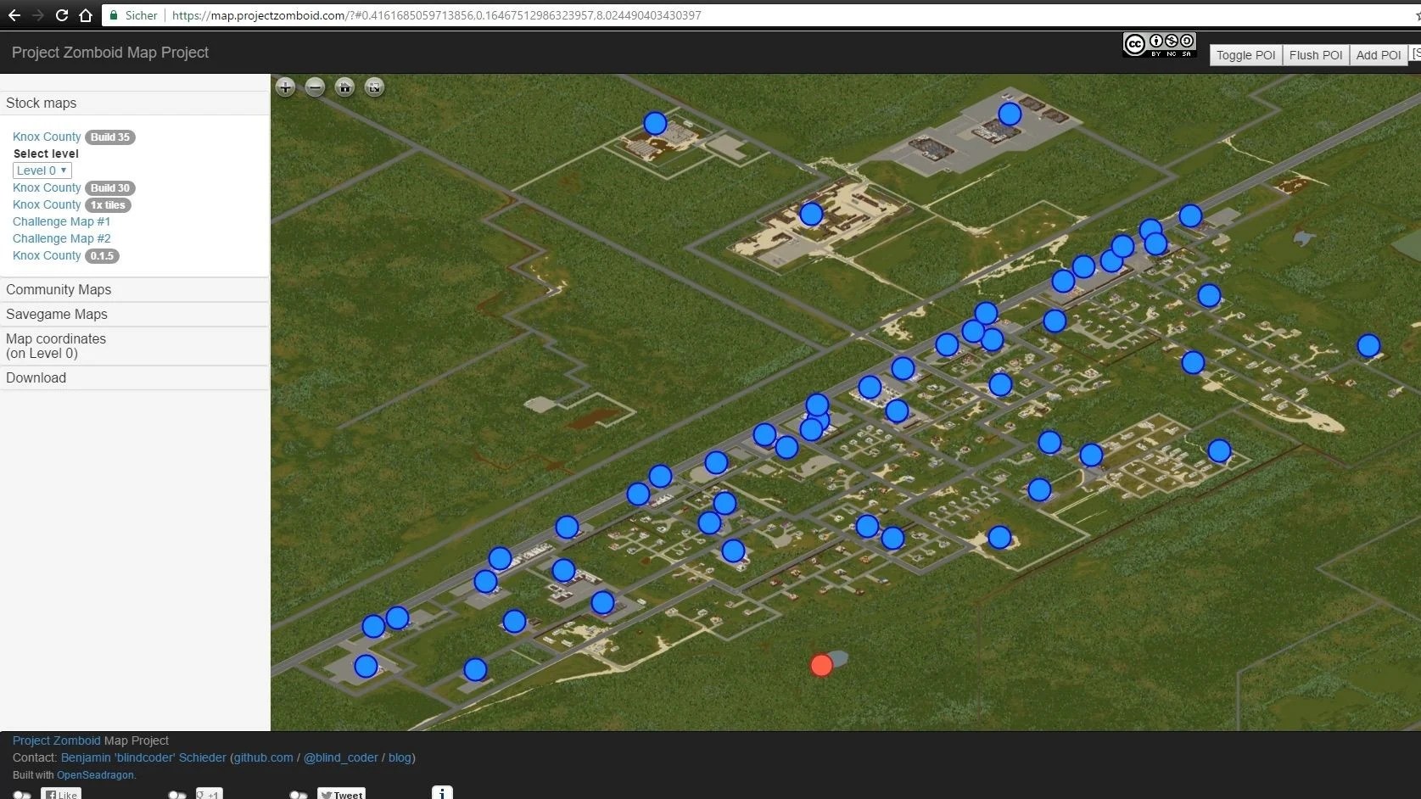Image resolution: width=1421 pixels, height=799 pixels.
Task: Click the Toggle POI button
Action: [x=1245, y=54]
